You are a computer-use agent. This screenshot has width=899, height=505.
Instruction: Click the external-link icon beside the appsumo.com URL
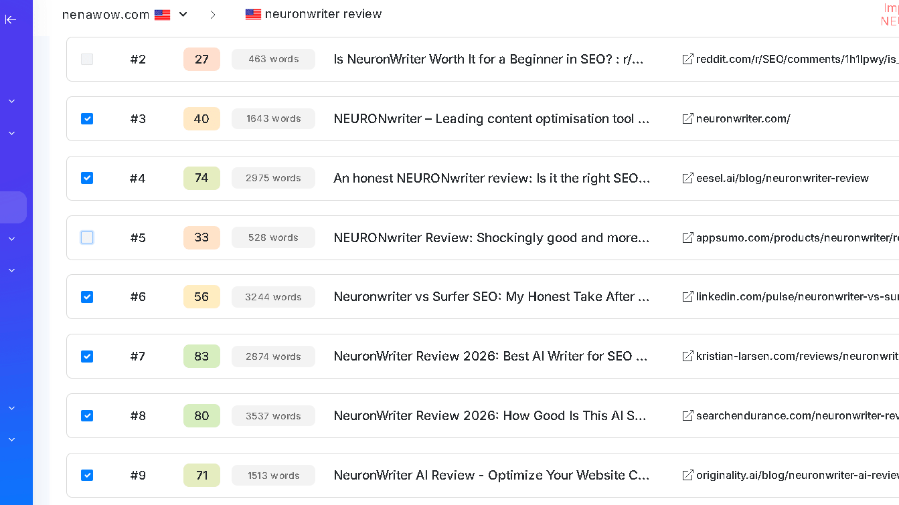687,237
